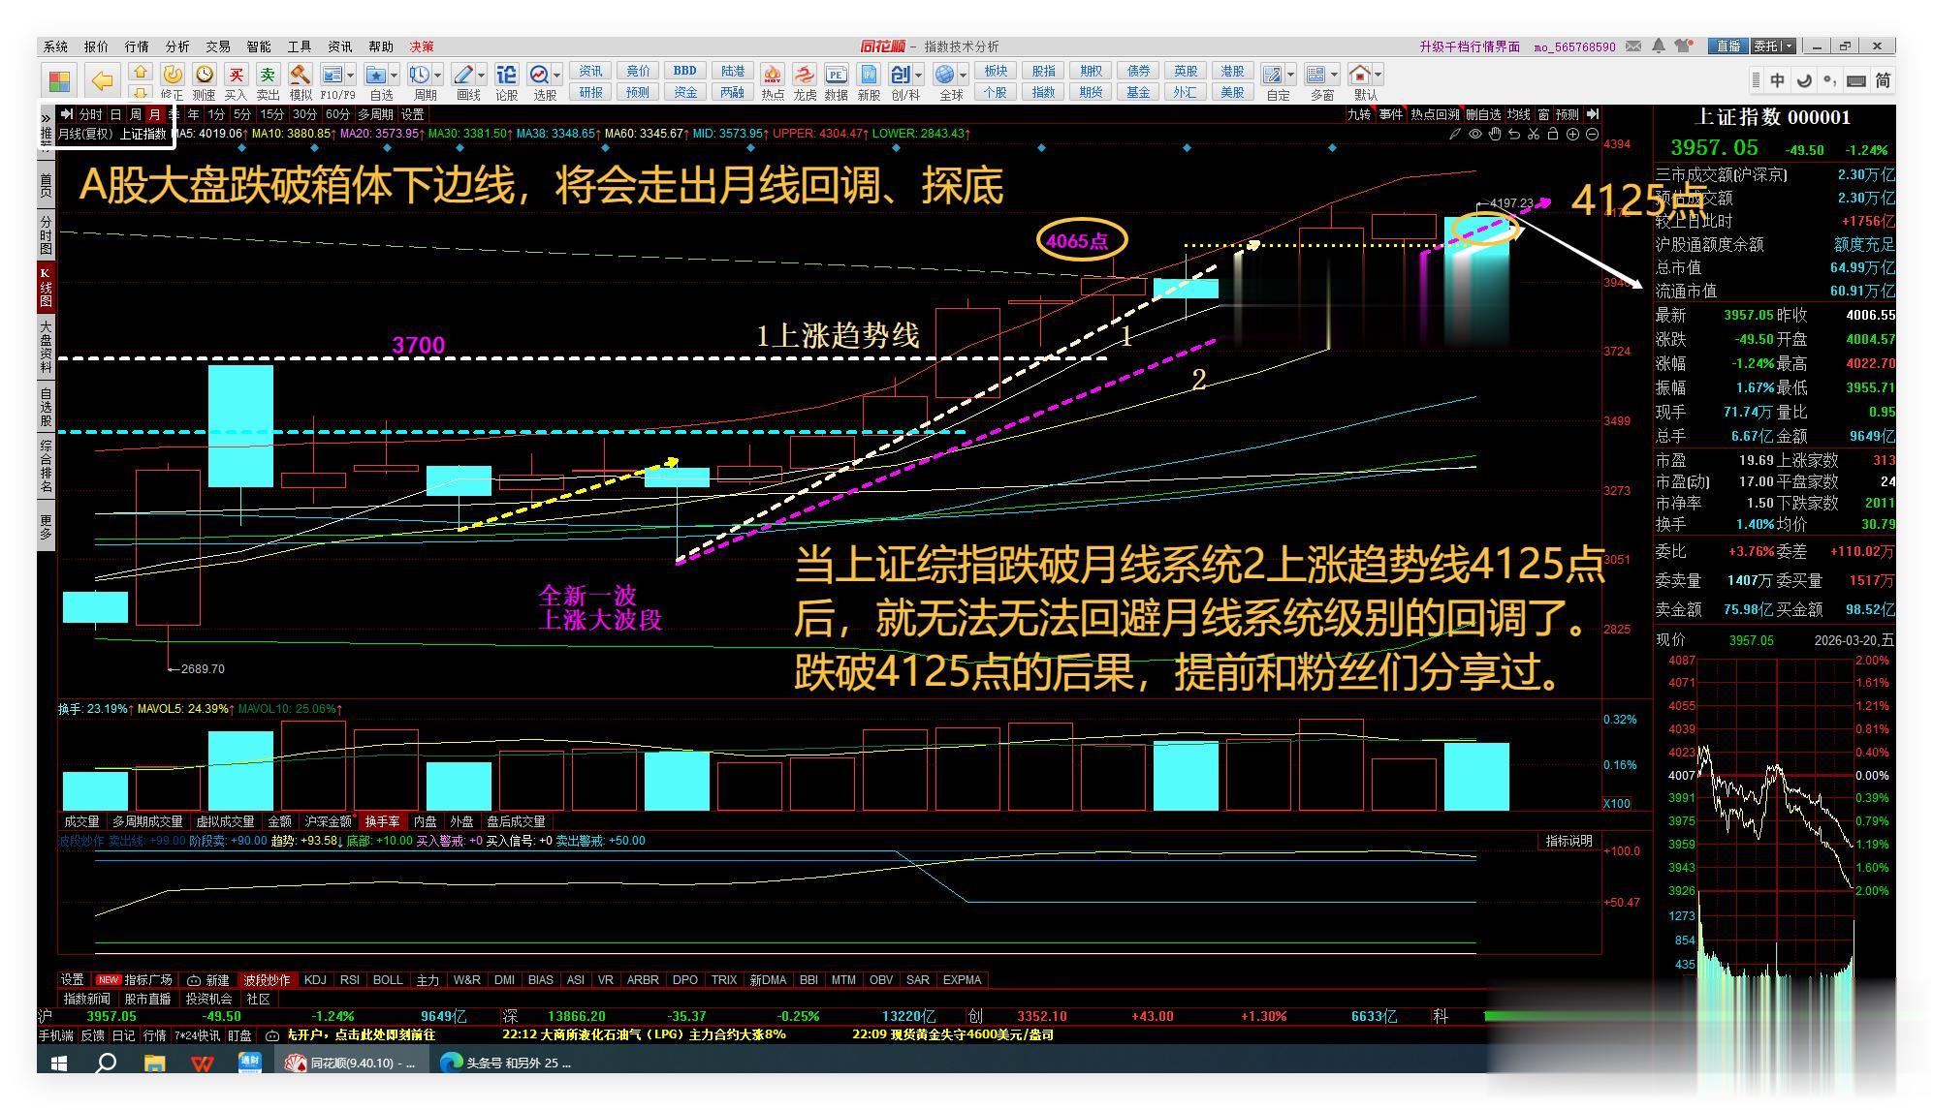Expand the 周期 period dropdown arrow
1933x1110 pixels.
coord(438,76)
